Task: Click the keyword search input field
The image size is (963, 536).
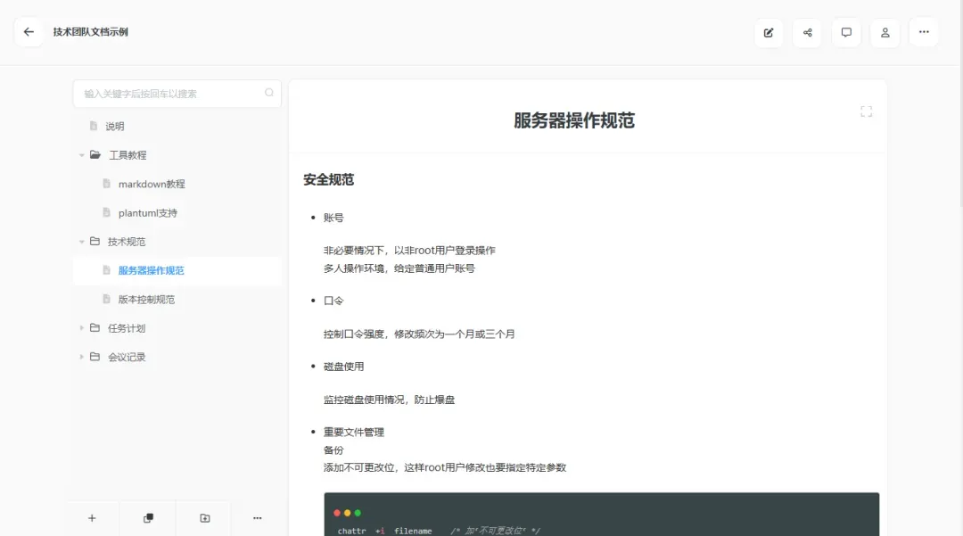Action: [169, 94]
